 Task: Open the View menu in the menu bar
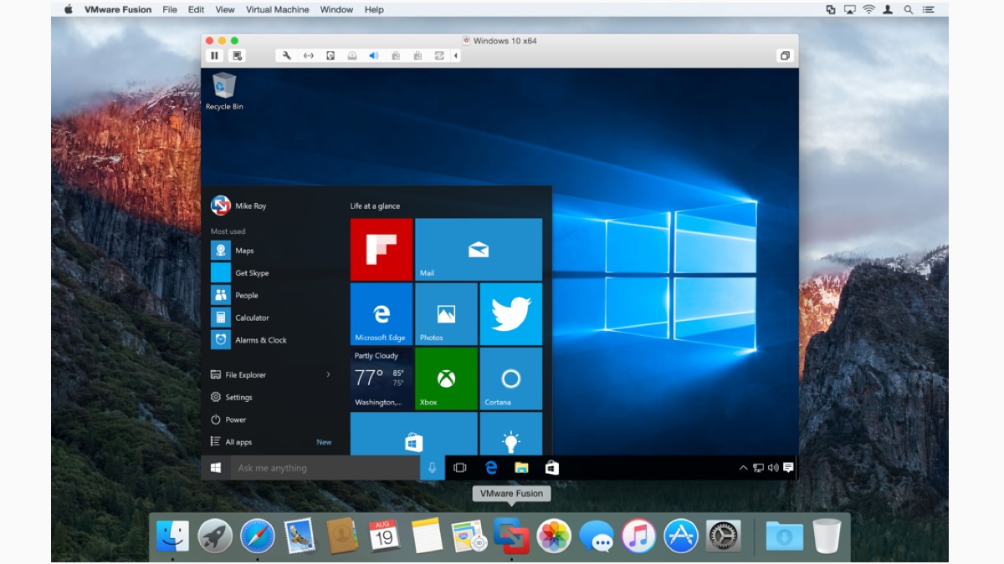pyautogui.click(x=225, y=9)
